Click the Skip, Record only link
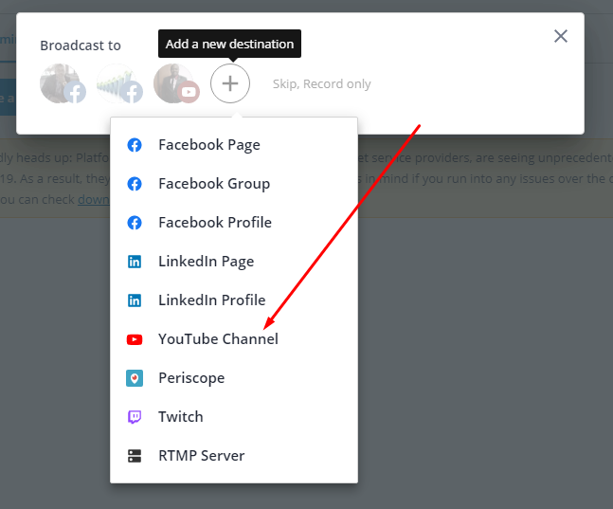613x509 pixels. 321,84
